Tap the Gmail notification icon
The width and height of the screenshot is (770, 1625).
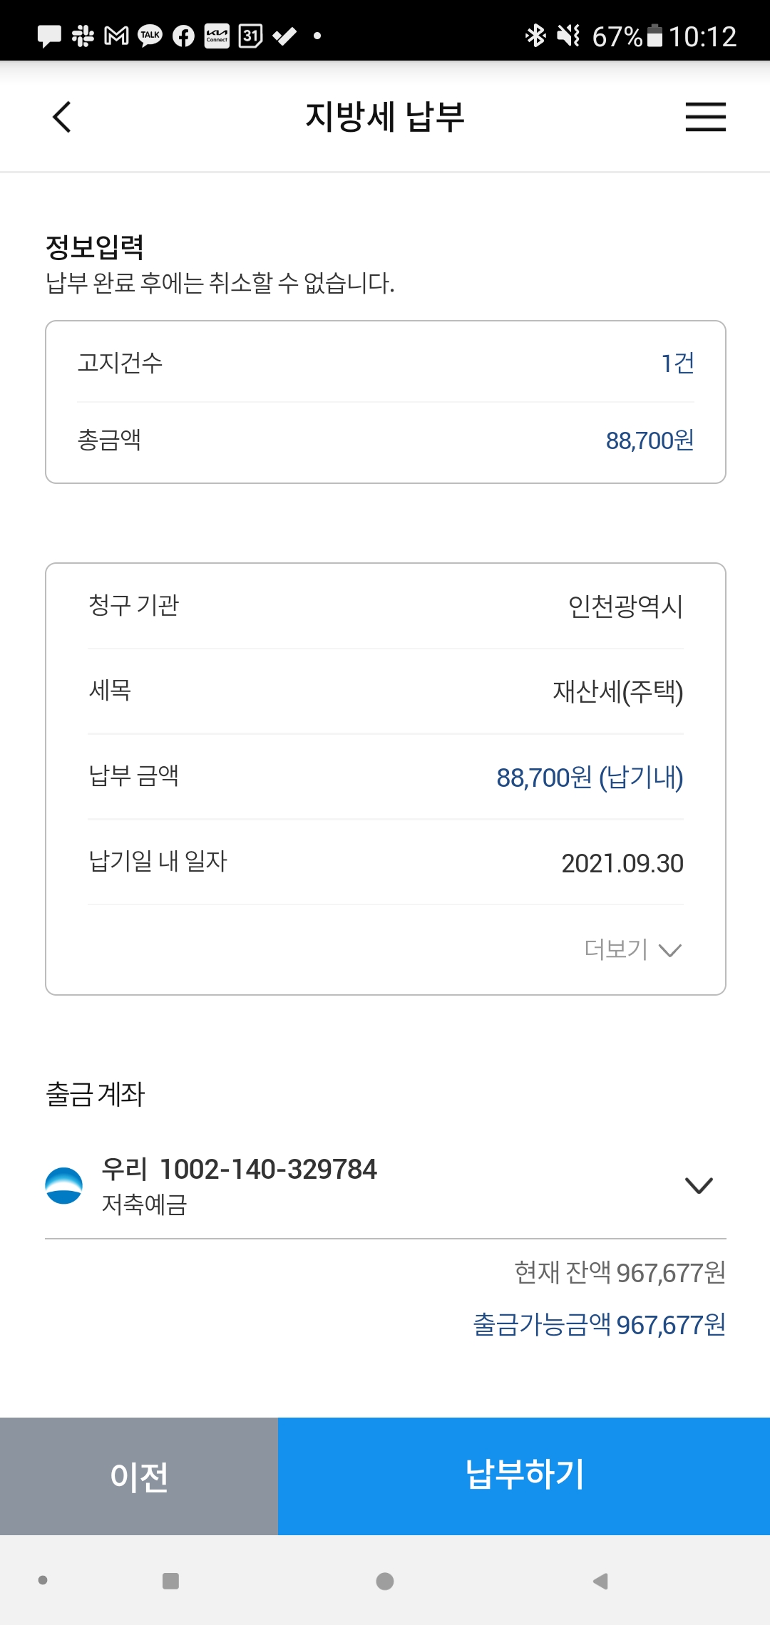click(116, 36)
